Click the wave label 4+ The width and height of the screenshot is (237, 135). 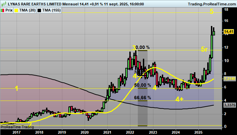[x=179, y=99]
